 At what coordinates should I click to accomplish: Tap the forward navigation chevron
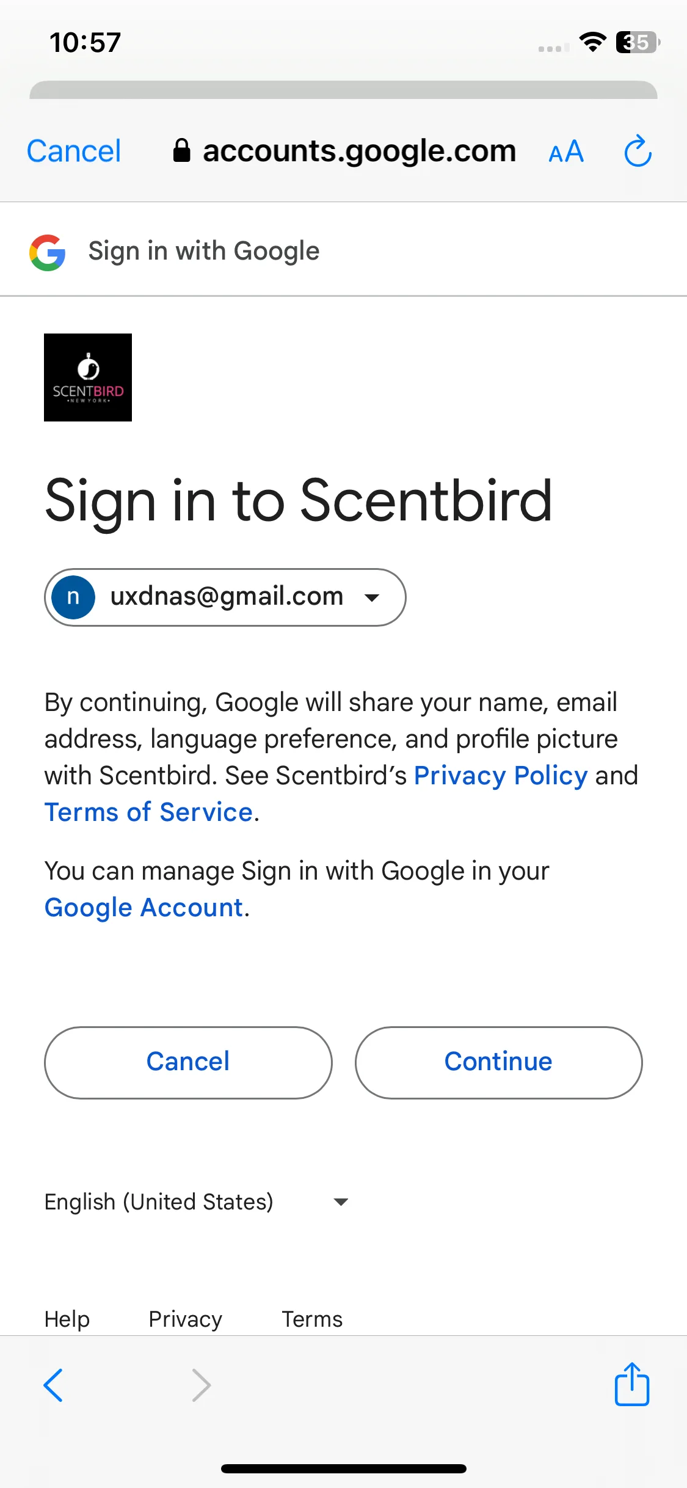tap(201, 1385)
